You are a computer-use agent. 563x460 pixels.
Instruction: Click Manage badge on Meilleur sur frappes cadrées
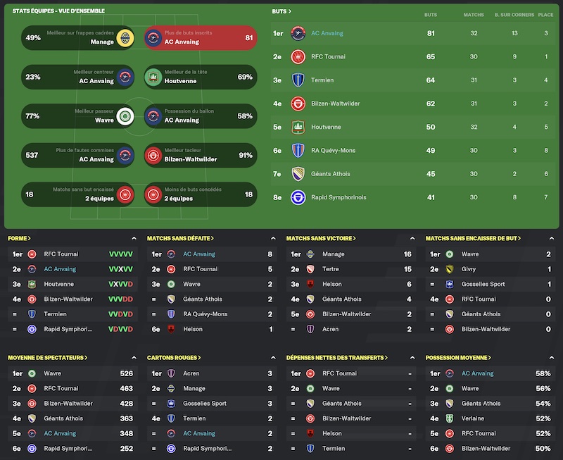coord(125,38)
